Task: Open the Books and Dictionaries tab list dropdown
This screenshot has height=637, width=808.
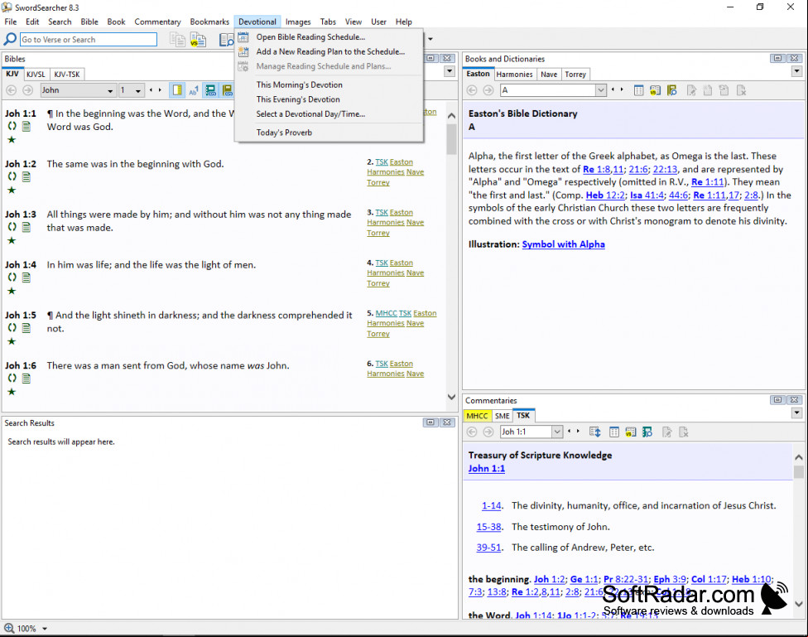Action: click(797, 71)
